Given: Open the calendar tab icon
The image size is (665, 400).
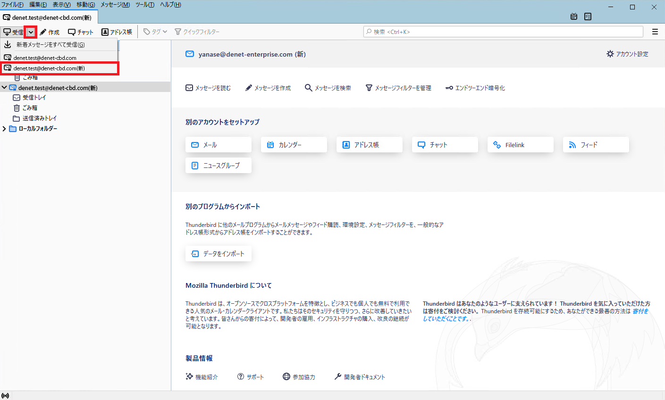Looking at the screenshot, I should (x=574, y=17).
